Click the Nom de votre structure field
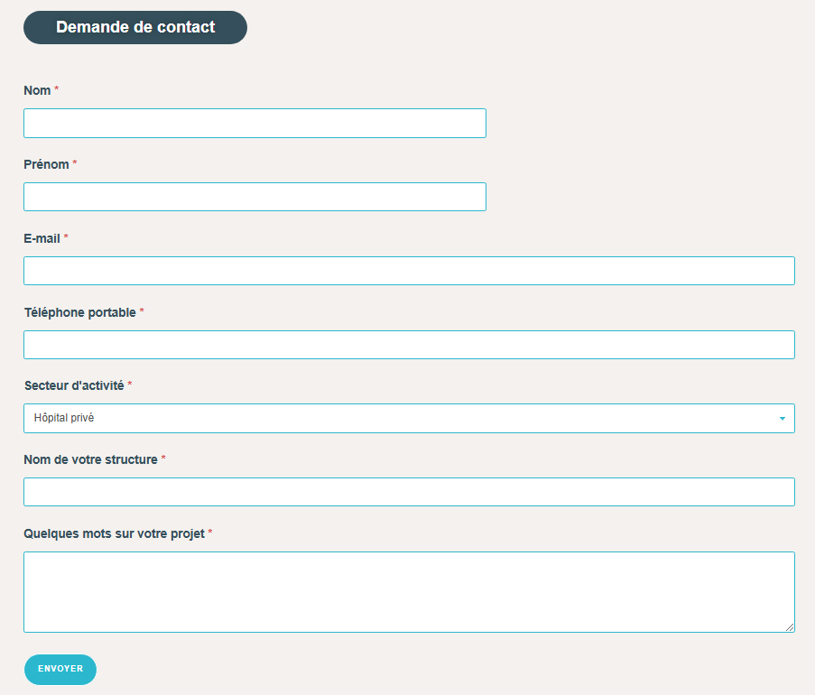815x695 pixels. pos(409,492)
